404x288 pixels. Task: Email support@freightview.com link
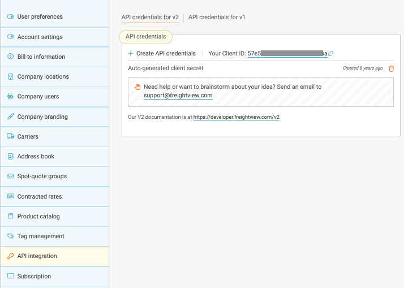point(178,96)
